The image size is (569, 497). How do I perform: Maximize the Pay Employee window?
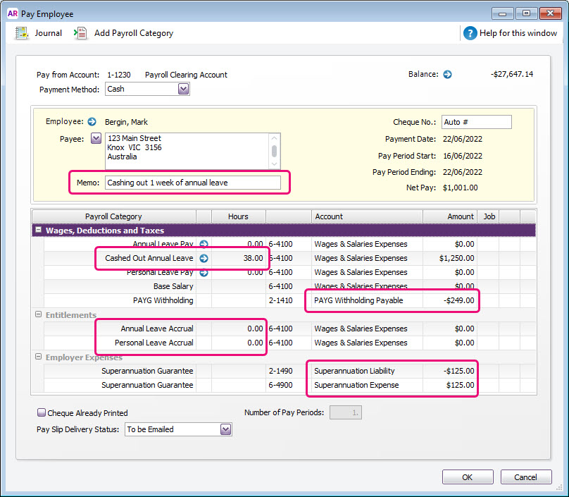[526, 13]
